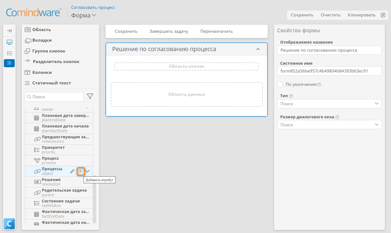This screenshot has height=233, width=391.
Task: Open the Форма dropdown in header
Action: tap(84, 15)
